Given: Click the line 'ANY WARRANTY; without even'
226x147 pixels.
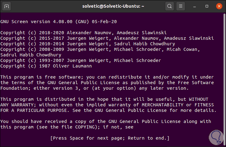Looking at the screenshot, I should click(107, 105).
